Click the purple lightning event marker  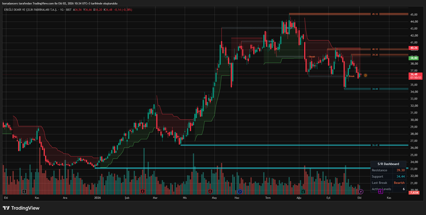point(361,192)
